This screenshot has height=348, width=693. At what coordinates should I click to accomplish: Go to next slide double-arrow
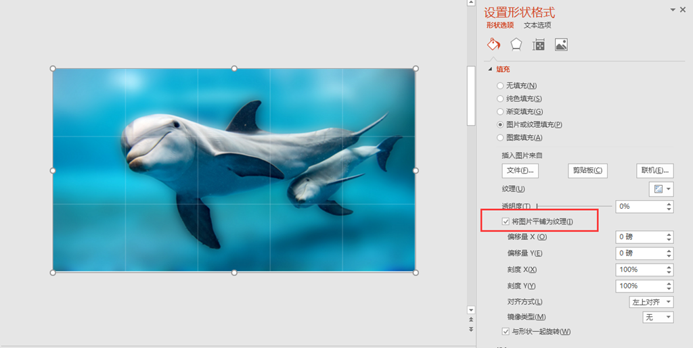(471, 329)
